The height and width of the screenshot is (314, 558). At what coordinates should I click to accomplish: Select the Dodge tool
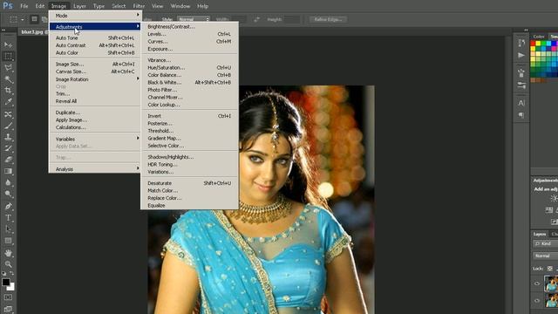8,194
